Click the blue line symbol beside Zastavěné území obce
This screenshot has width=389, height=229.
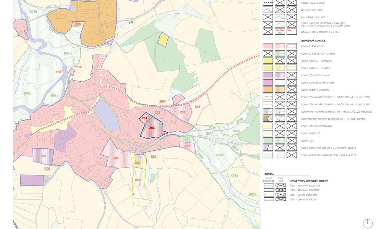[268, 10]
